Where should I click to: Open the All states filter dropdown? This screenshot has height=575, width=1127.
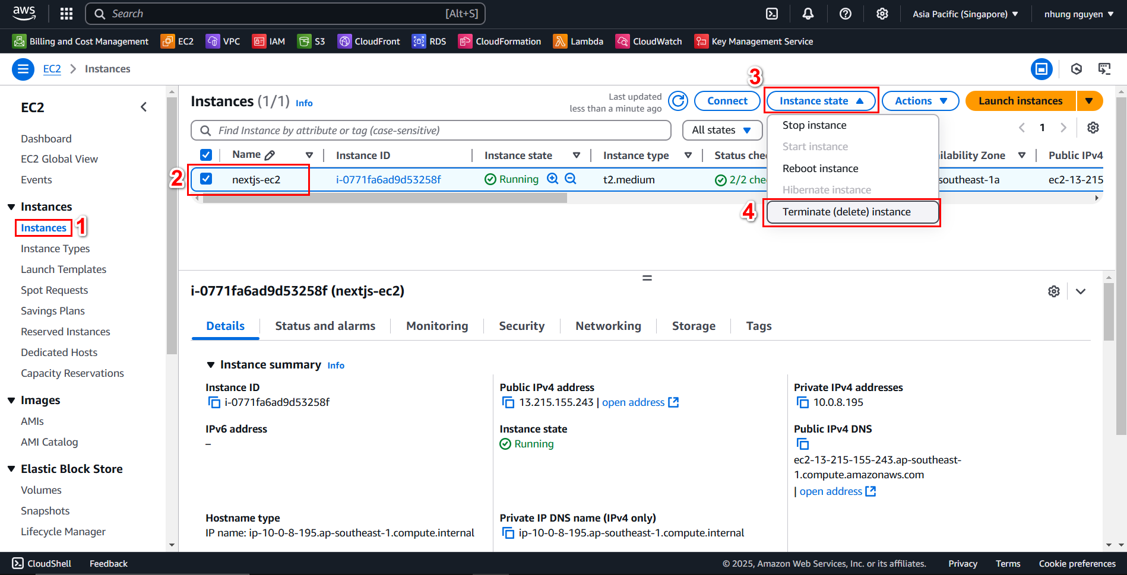point(722,130)
